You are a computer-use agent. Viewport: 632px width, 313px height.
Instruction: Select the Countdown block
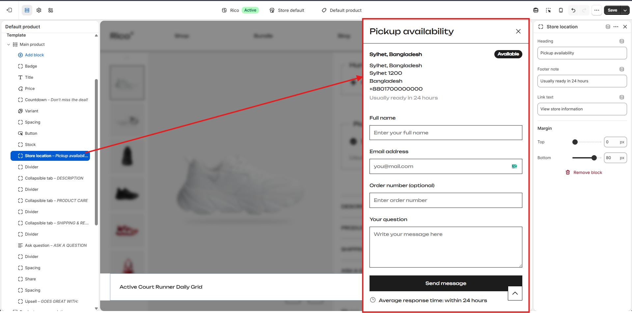(x=50, y=100)
